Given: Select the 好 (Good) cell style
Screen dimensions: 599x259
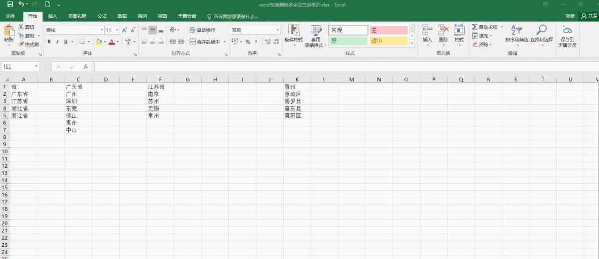Looking at the screenshot, I should click(348, 41).
